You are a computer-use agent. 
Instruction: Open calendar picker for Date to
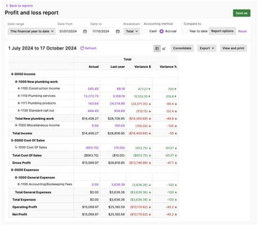[118, 31]
